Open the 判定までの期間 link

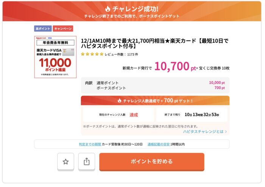tap(90, 144)
